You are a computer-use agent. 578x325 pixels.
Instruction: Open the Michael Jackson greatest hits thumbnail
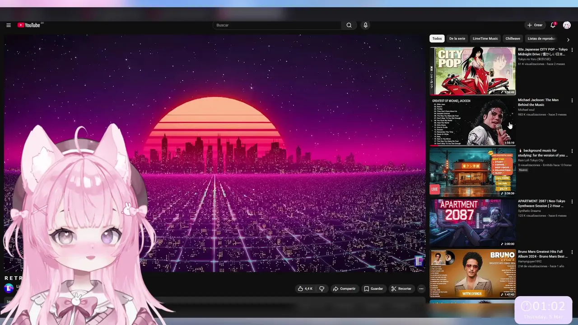pos(472,121)
